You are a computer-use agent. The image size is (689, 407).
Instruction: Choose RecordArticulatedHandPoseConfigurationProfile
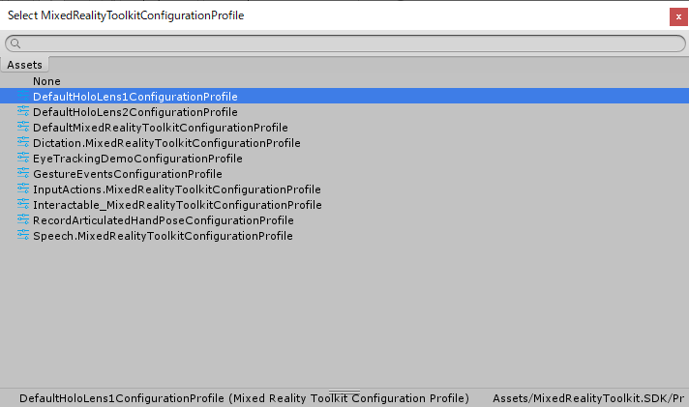(x=163, y=220)
